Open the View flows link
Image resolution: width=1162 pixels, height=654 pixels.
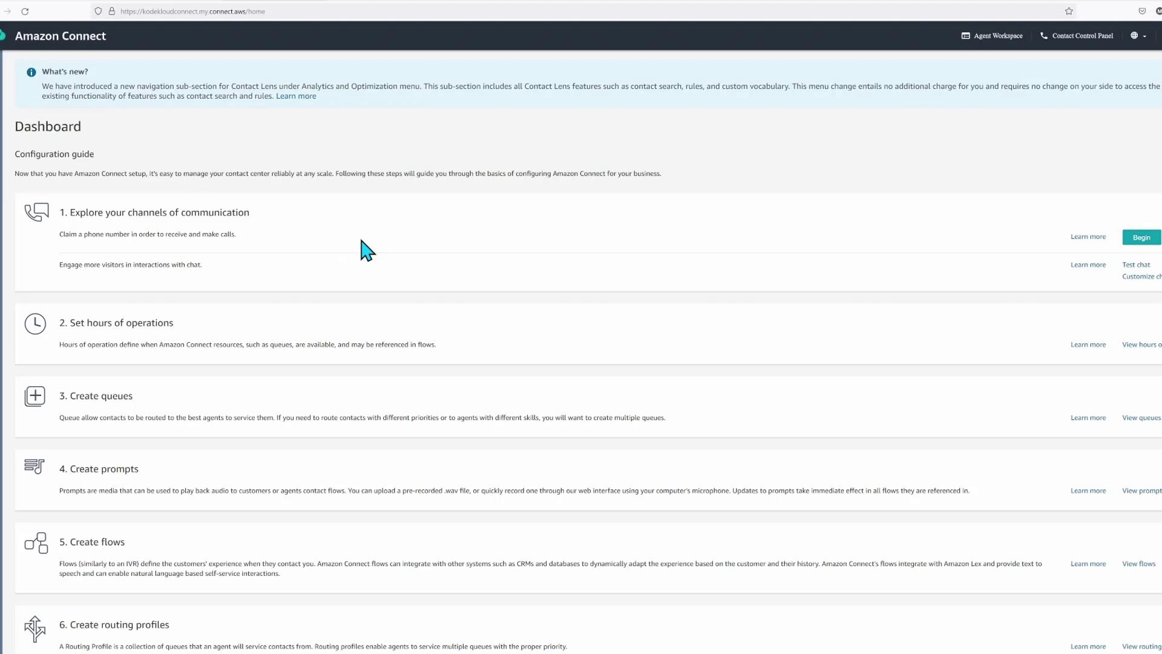pyautogui.click(x=1138, y=564)
